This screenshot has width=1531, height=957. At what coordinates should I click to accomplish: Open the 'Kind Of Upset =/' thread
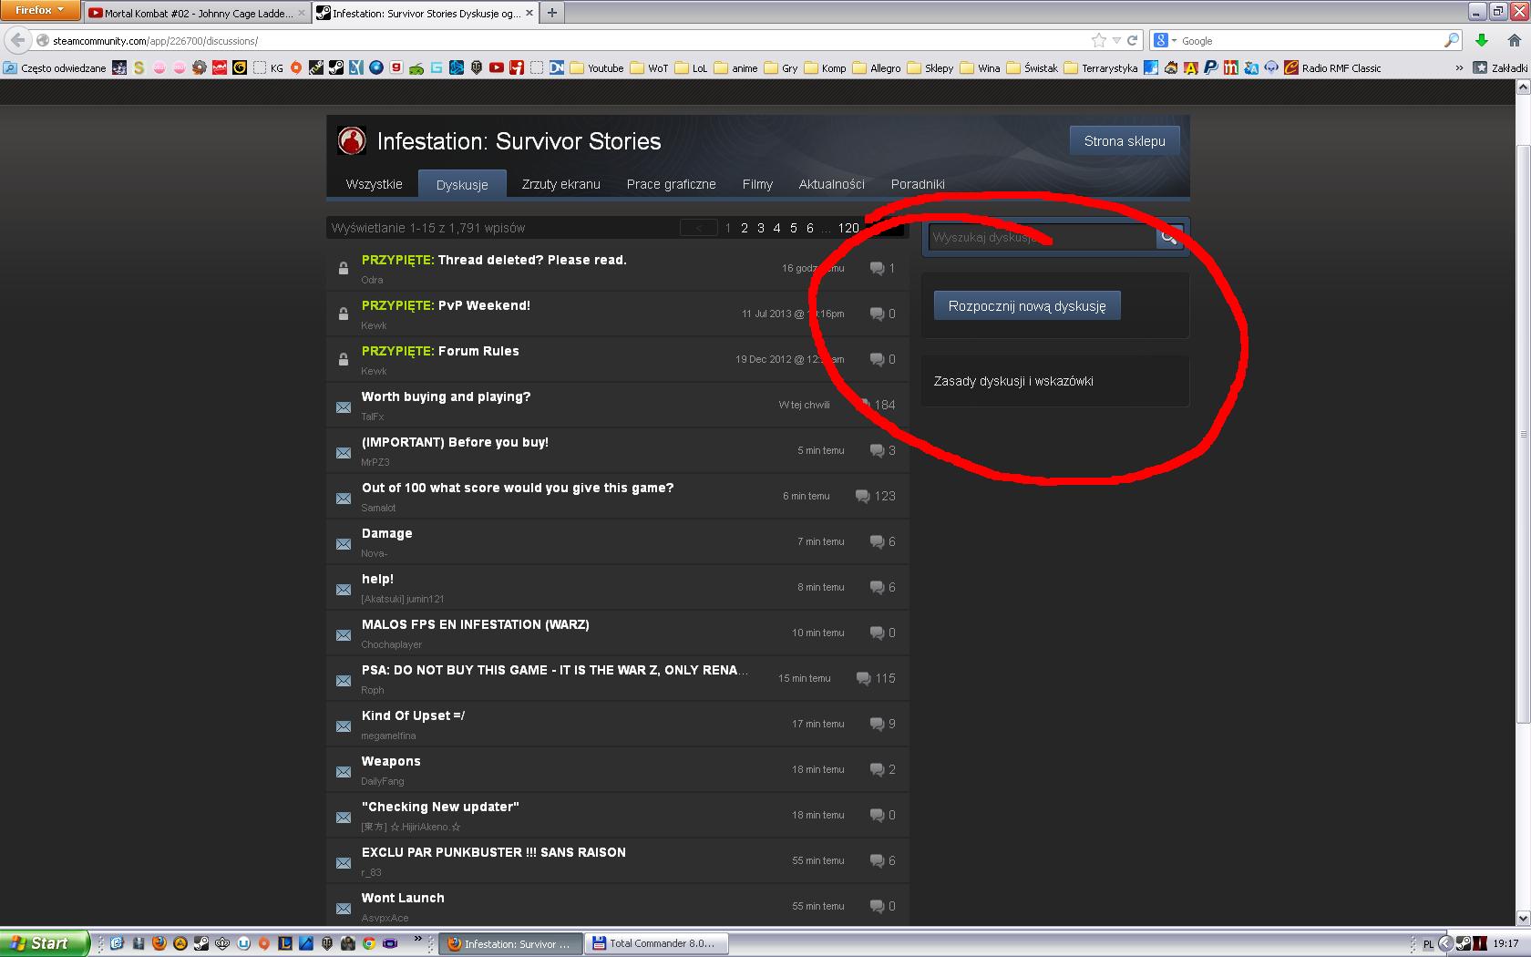pyautogui.click(x=413, y=715)
